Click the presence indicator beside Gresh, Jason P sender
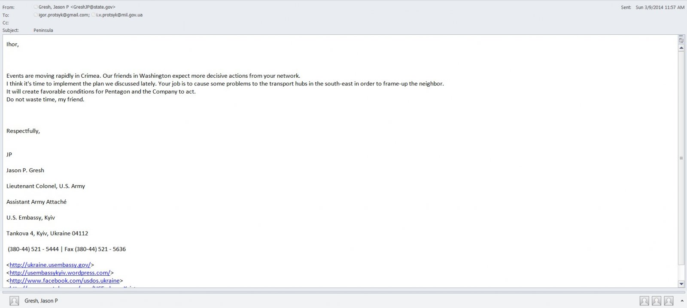The image size is (687, 308). tap(36, 7)
